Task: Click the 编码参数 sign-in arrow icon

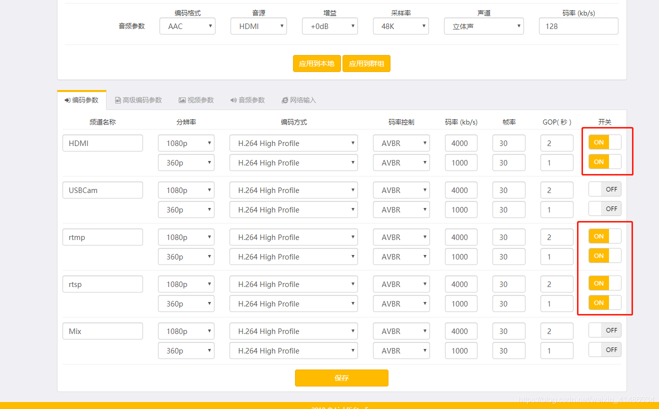Action: [67, 100]
